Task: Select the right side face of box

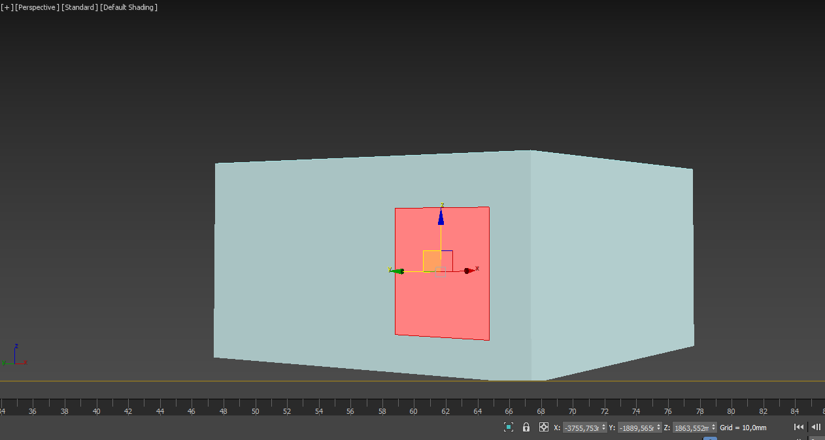Action: pos(611,262)
